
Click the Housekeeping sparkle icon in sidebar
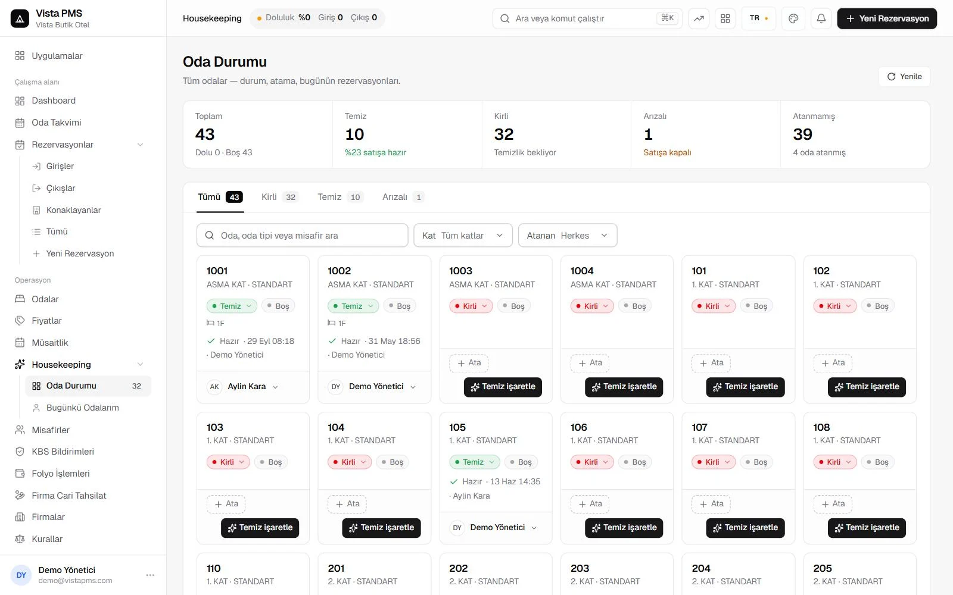20,364
